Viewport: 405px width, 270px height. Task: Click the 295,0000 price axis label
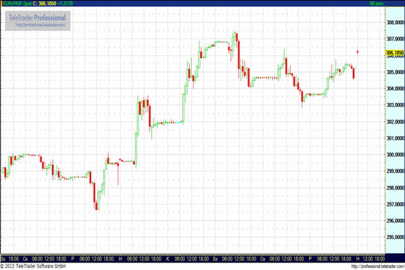pyautogui.click(x=394, y=237)
